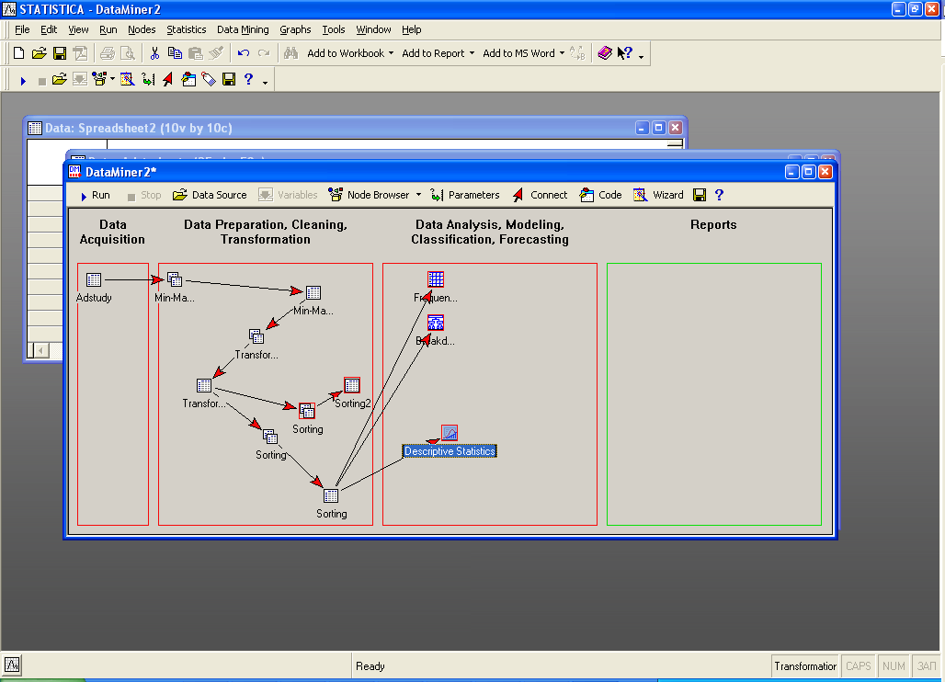Screen dimensions: 945x682
Task: Open the Node Browser dropdown arrow
Action: (418, 195)
